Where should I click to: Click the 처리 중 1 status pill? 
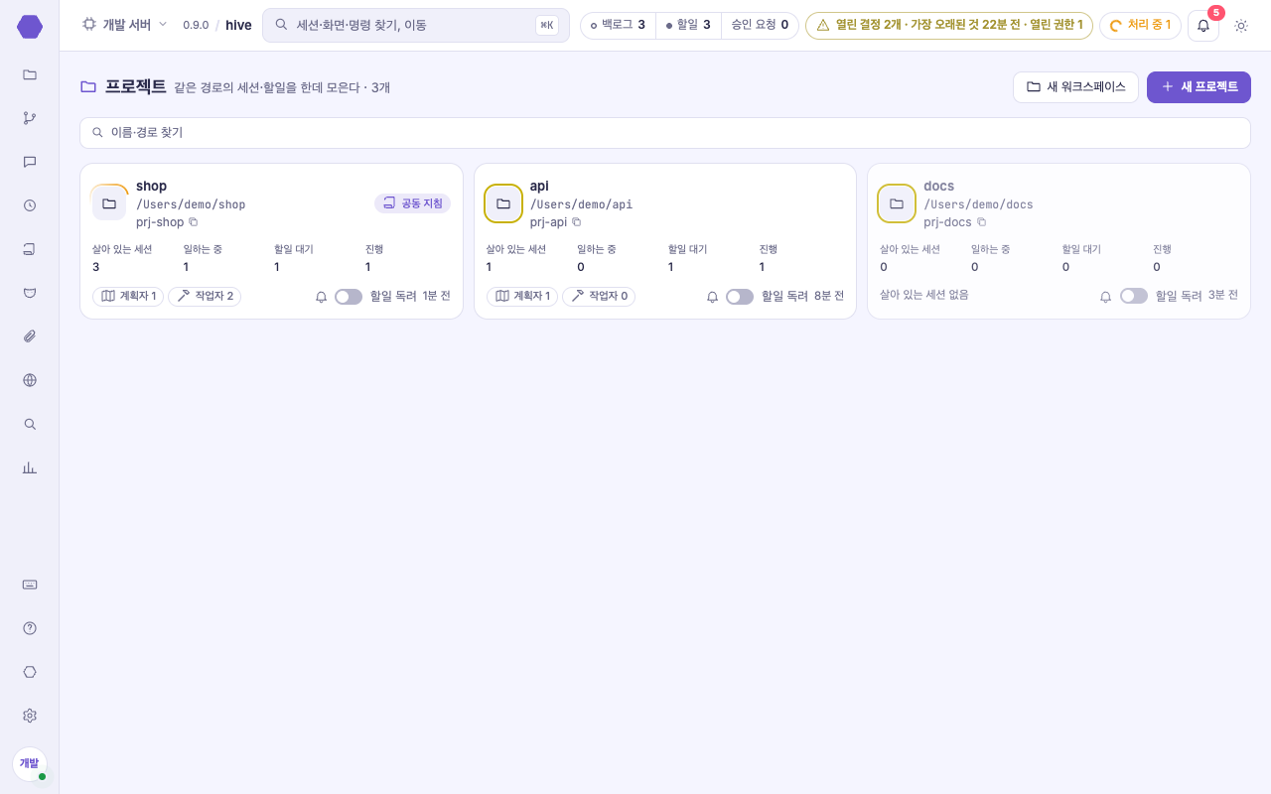[1140, 25]
